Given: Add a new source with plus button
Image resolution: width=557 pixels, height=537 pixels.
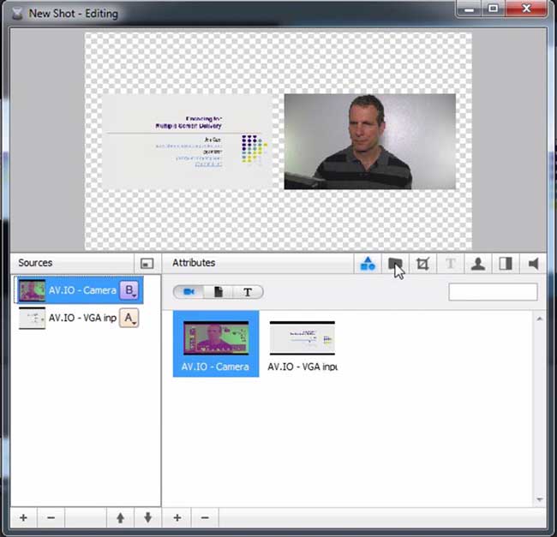Looking at the screenshot, I should coord(23,518).
